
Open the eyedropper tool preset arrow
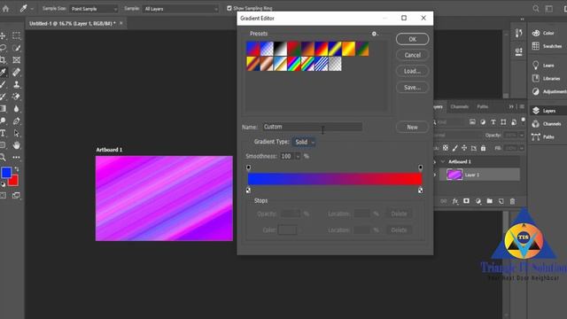click(x=32, y=9)
